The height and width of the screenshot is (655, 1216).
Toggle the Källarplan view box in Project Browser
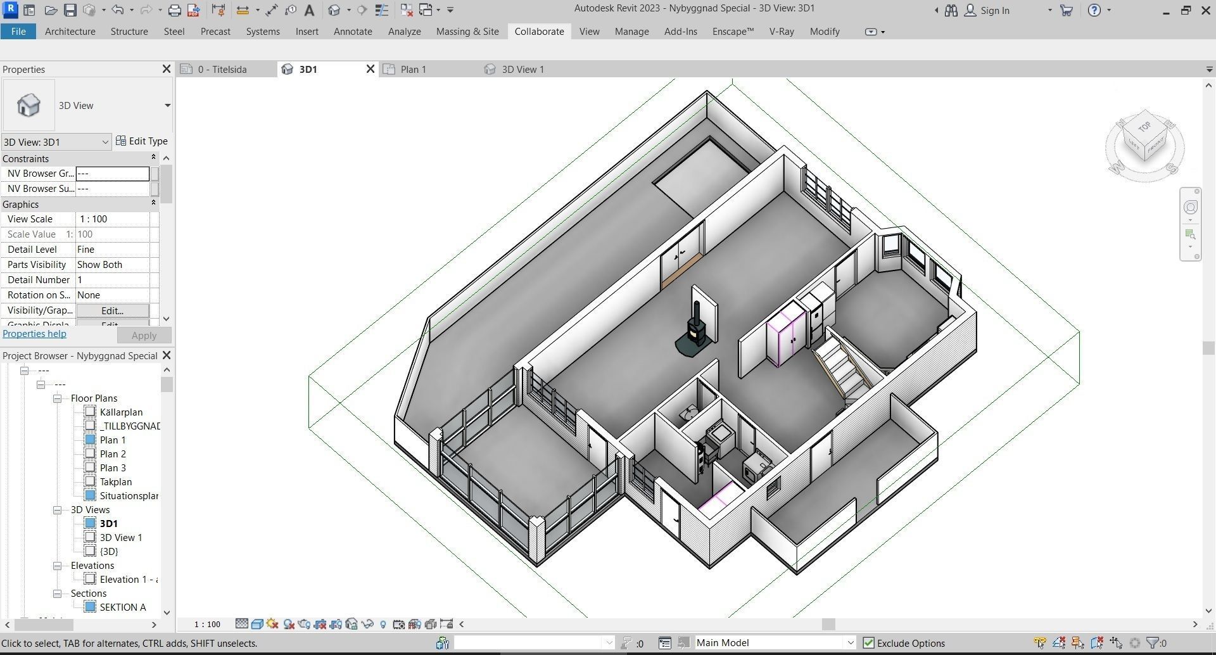tap(90, 412)
